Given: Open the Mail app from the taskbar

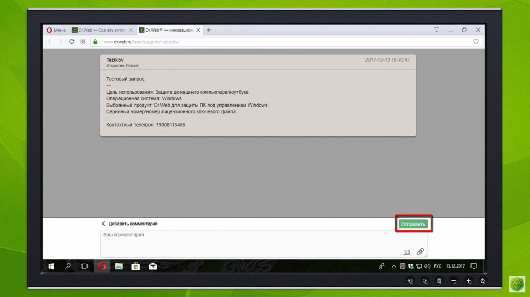Looking at the screenshot, I should point(153,266).
